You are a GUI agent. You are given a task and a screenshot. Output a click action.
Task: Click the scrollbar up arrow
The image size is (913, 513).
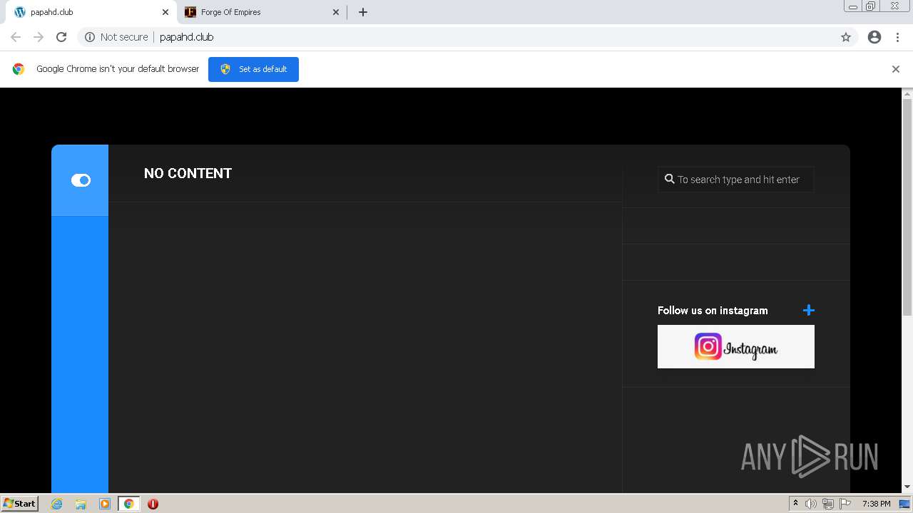click(x=907, y=93)
